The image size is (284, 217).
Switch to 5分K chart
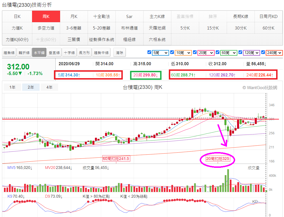[185, 28]
